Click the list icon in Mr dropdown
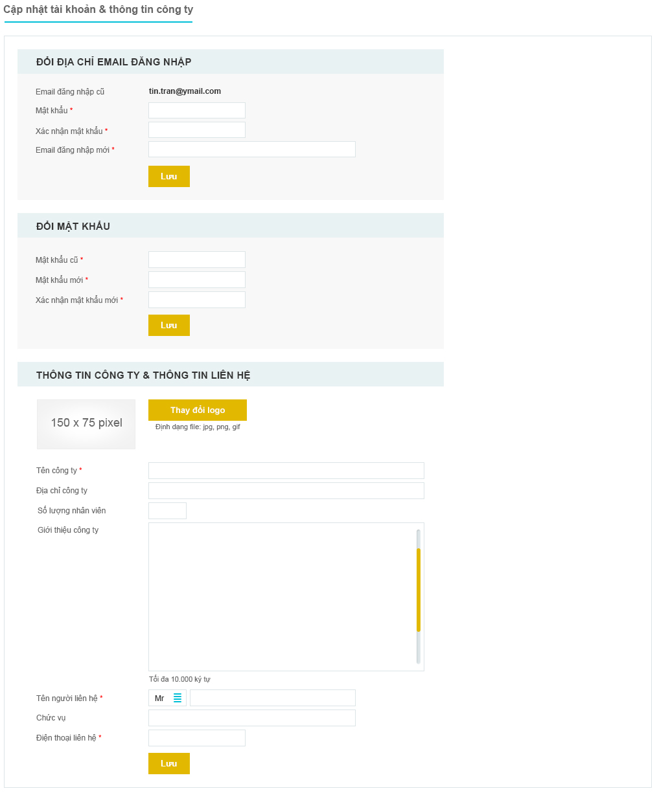The height and width of the screenshot is (793, 657). pos(178,698)
